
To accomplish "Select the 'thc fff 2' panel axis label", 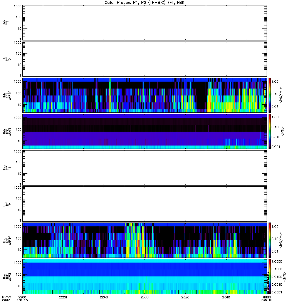I will (7, 204).
